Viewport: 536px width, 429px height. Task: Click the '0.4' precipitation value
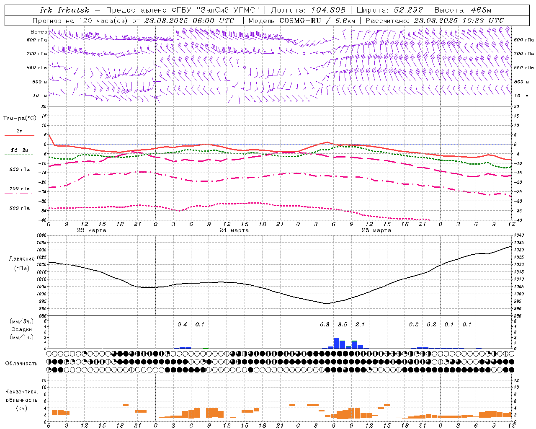182,325
